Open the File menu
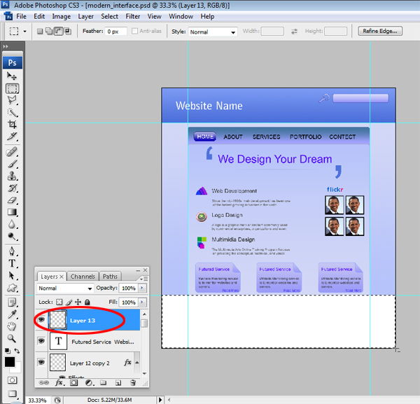Screen dimensions: 420x404 pyautogui.click(x=21, y=17)
